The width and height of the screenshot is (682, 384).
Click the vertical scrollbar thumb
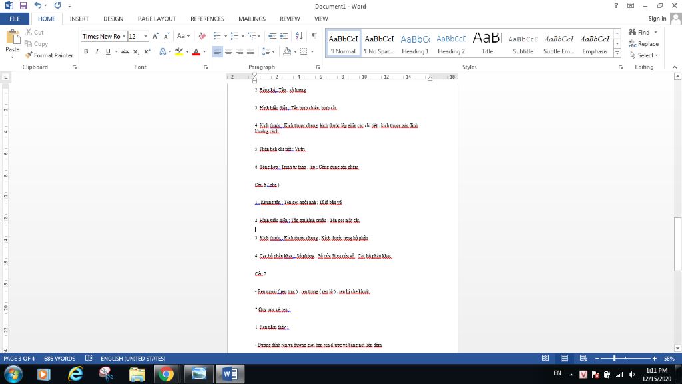point(677,244)
